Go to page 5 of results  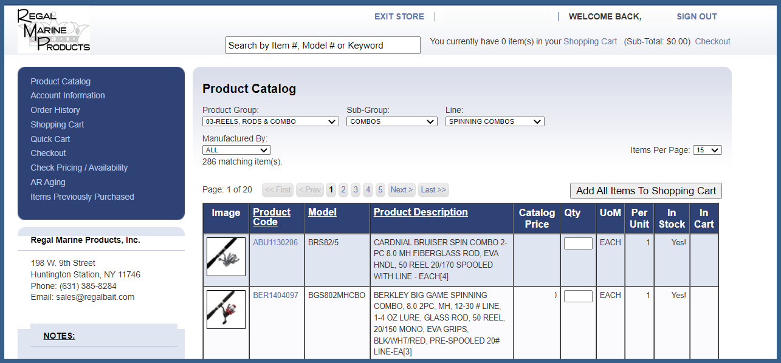pyautogui.click(x=380, y=190)
